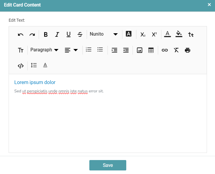Choose background fill color bucket
This screenshot has width=215, height=174.
click(179, 34)
